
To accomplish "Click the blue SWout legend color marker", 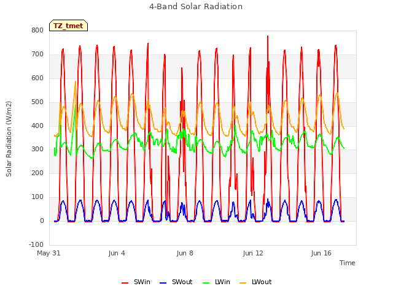I will coord(163,283).
